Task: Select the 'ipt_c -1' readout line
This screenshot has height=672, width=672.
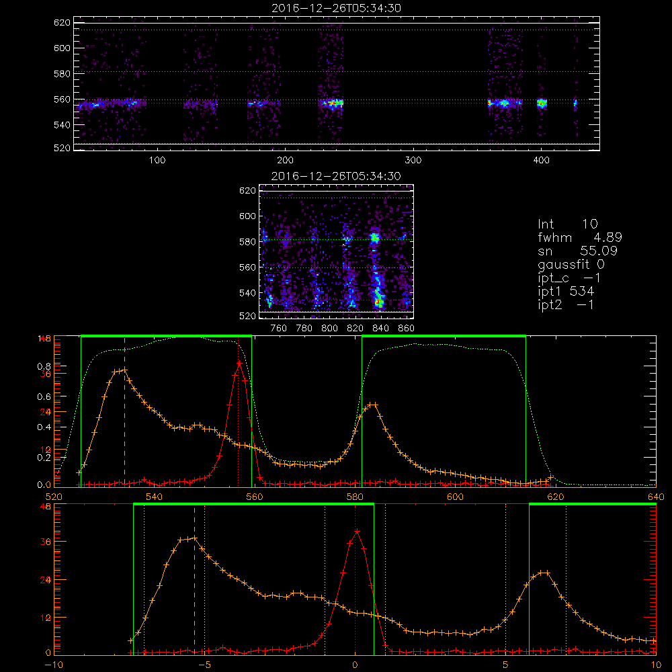Action: [569, 278]
